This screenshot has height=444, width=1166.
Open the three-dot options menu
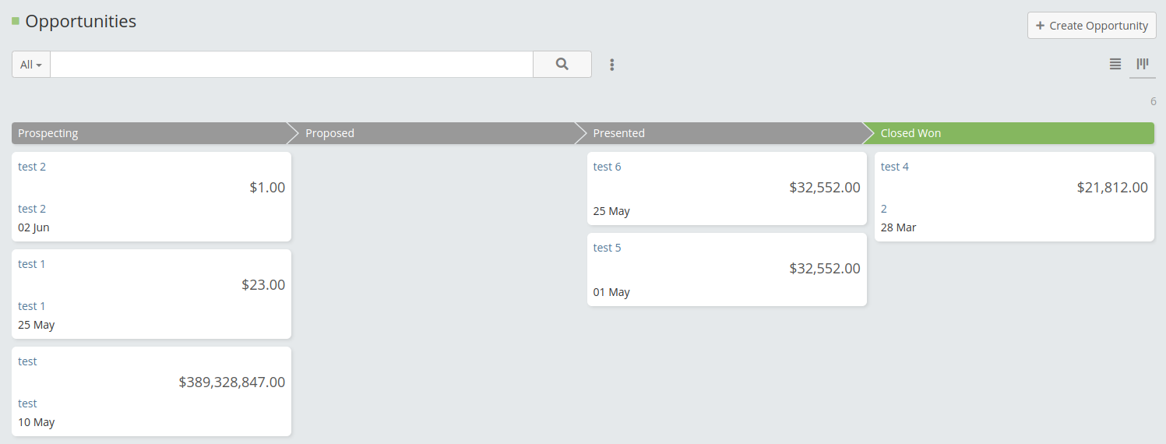click(612, 65)
